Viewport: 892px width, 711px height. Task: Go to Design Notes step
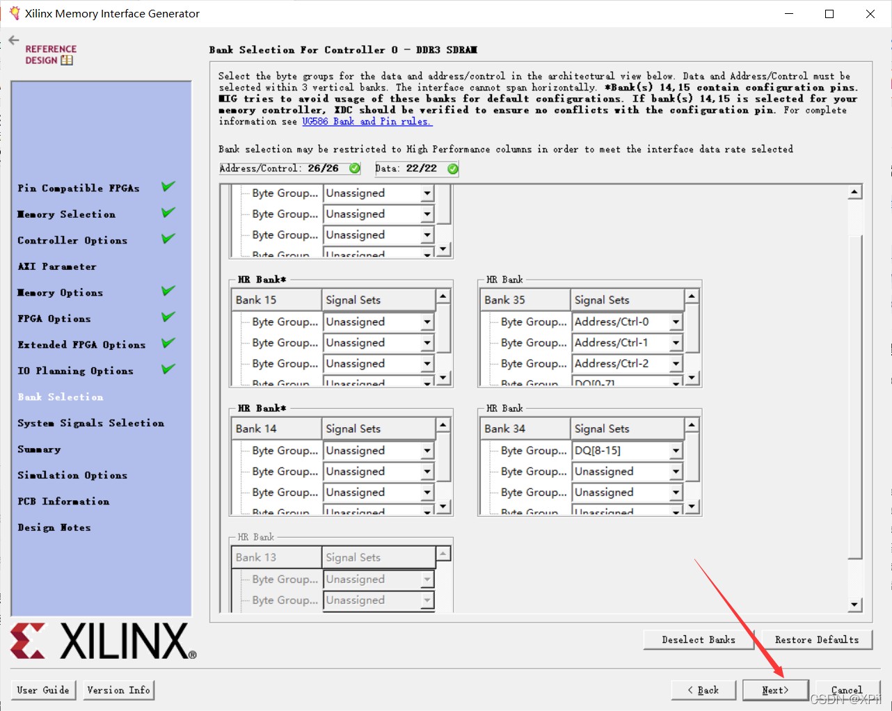(x=54, y=527)
